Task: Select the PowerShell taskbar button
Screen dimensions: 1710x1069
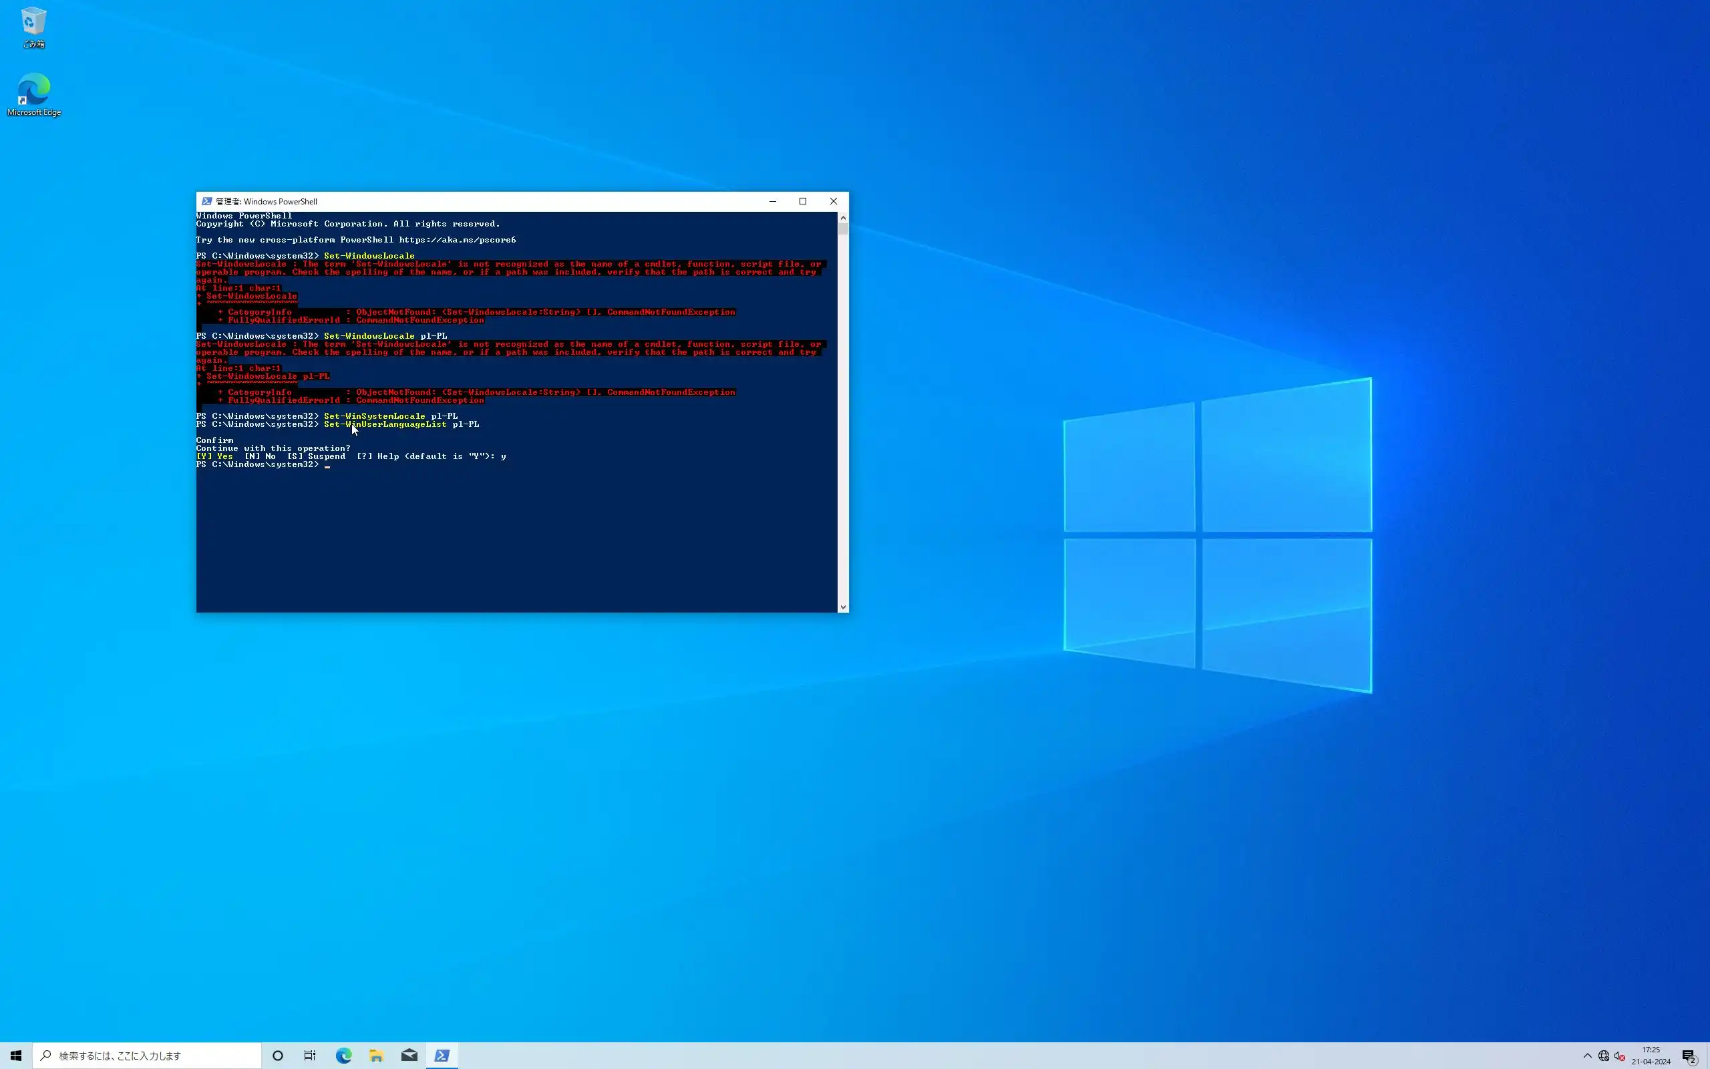Action: [x=442, y=1056]
